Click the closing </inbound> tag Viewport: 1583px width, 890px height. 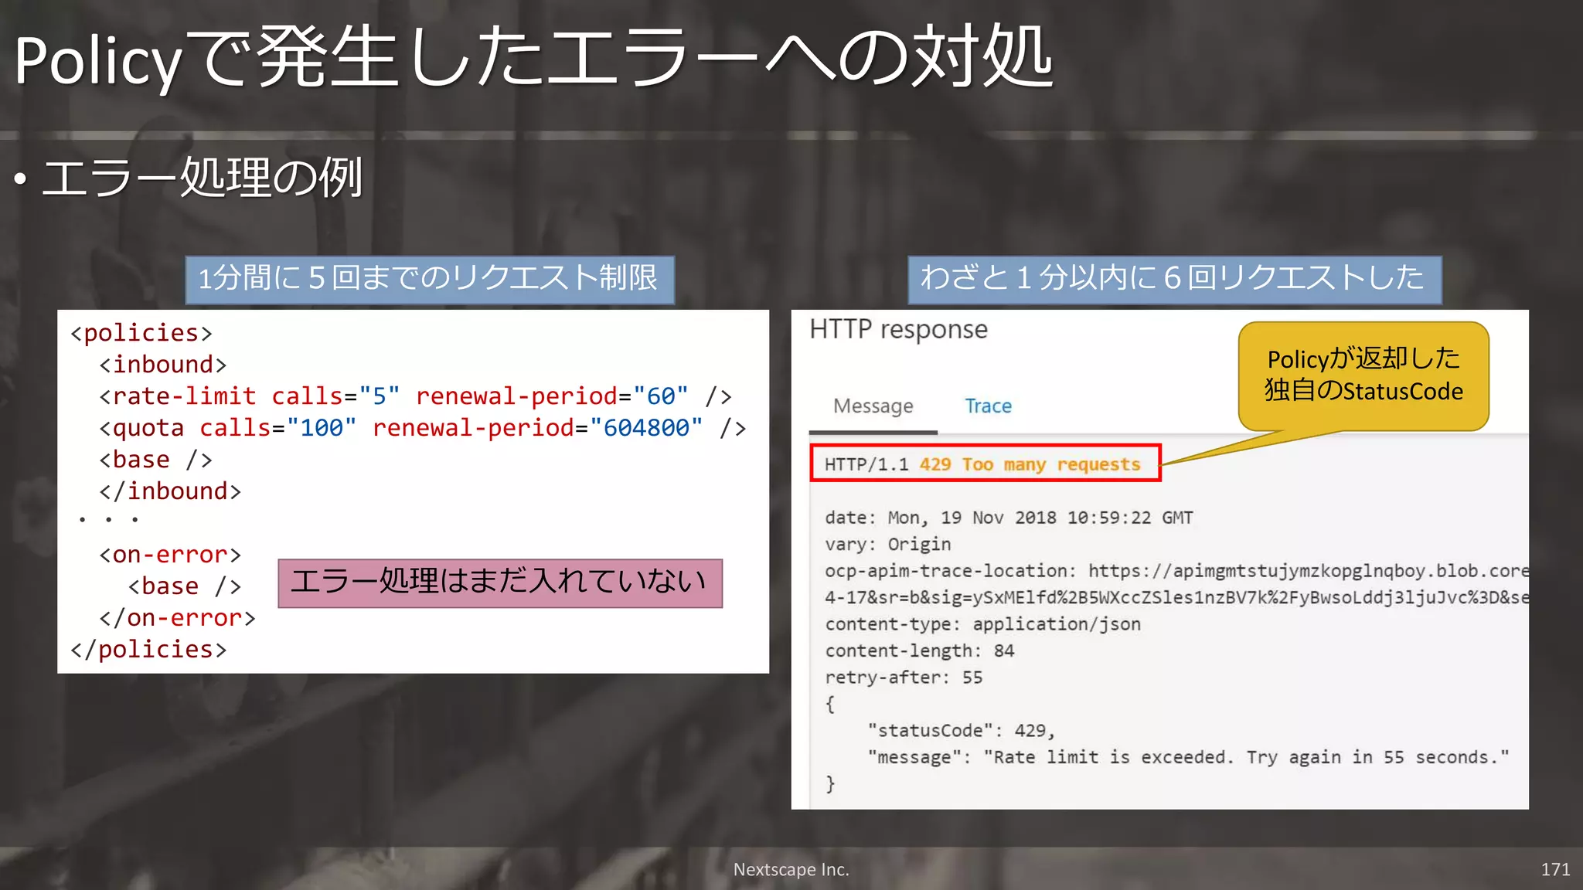(x=170, y=491)
